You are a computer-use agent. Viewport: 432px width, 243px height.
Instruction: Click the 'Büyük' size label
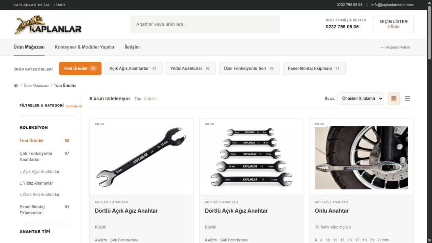coord(210,227)
